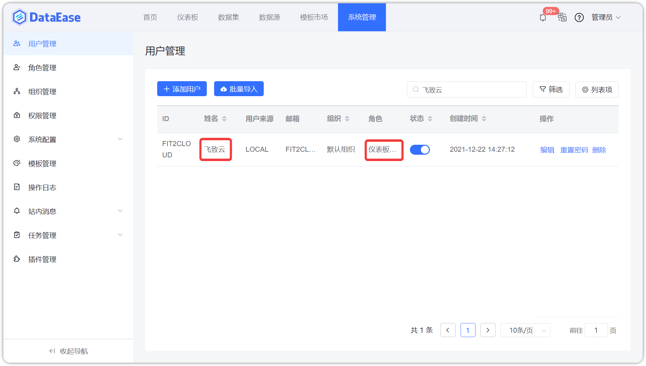Screen dimensions: 646x366
Task: Click the 2021-12-22 14:27:12 timestamp
Action: pyautogui.click(x=482, y=150)
